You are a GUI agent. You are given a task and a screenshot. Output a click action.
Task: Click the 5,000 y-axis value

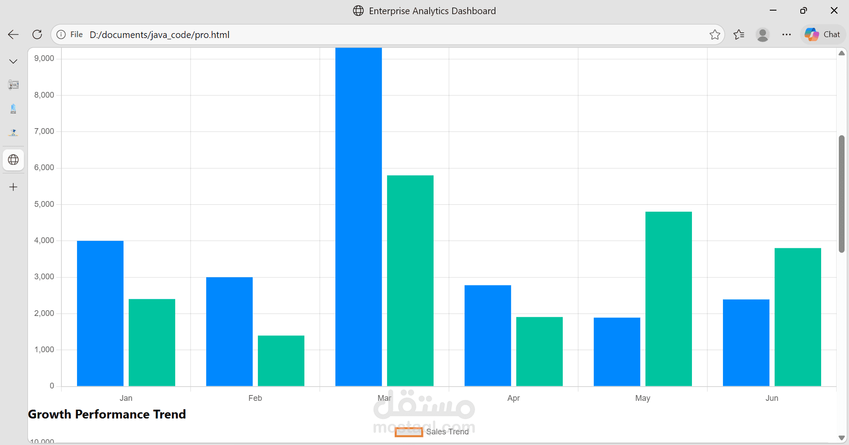44,204
